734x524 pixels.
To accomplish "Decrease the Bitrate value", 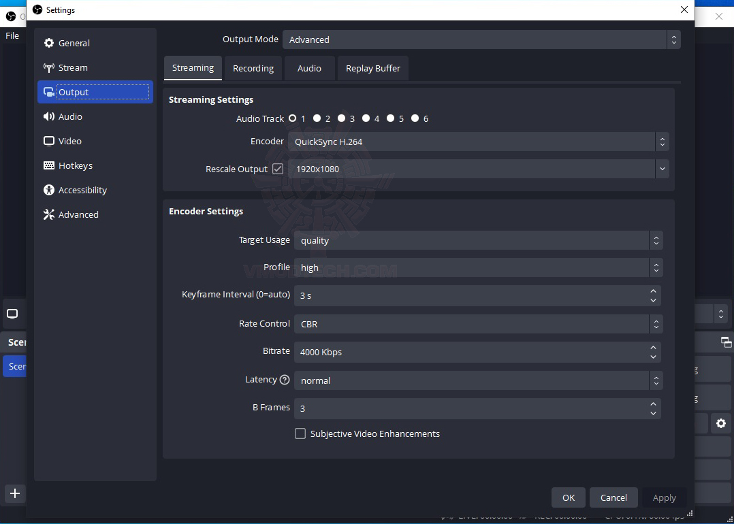I will [654, 357].
